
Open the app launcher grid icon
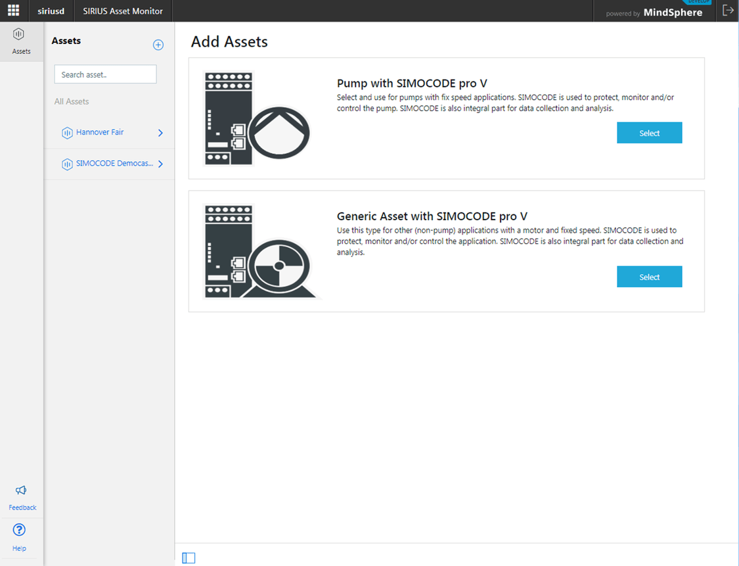[x=13, y=11]
